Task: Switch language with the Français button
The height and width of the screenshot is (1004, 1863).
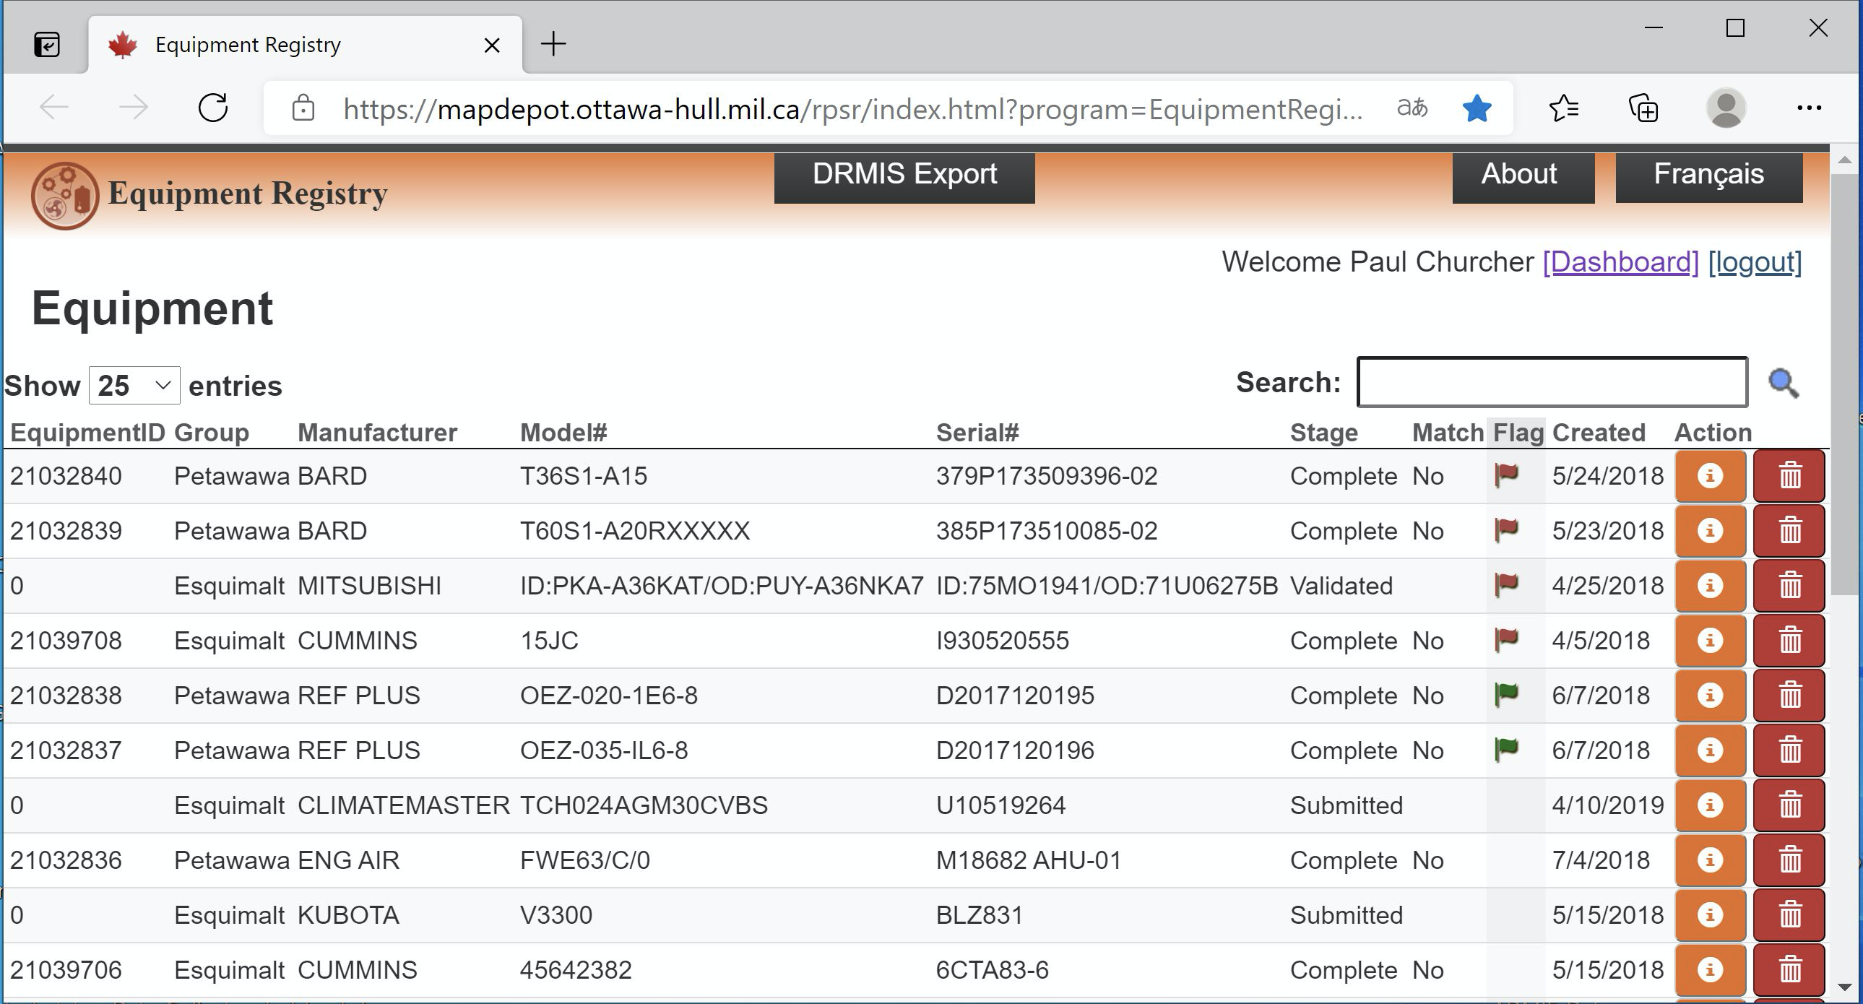Action: pyautogui.click(x=1708, y=175)
